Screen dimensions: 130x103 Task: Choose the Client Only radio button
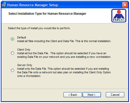pos(12,53)
